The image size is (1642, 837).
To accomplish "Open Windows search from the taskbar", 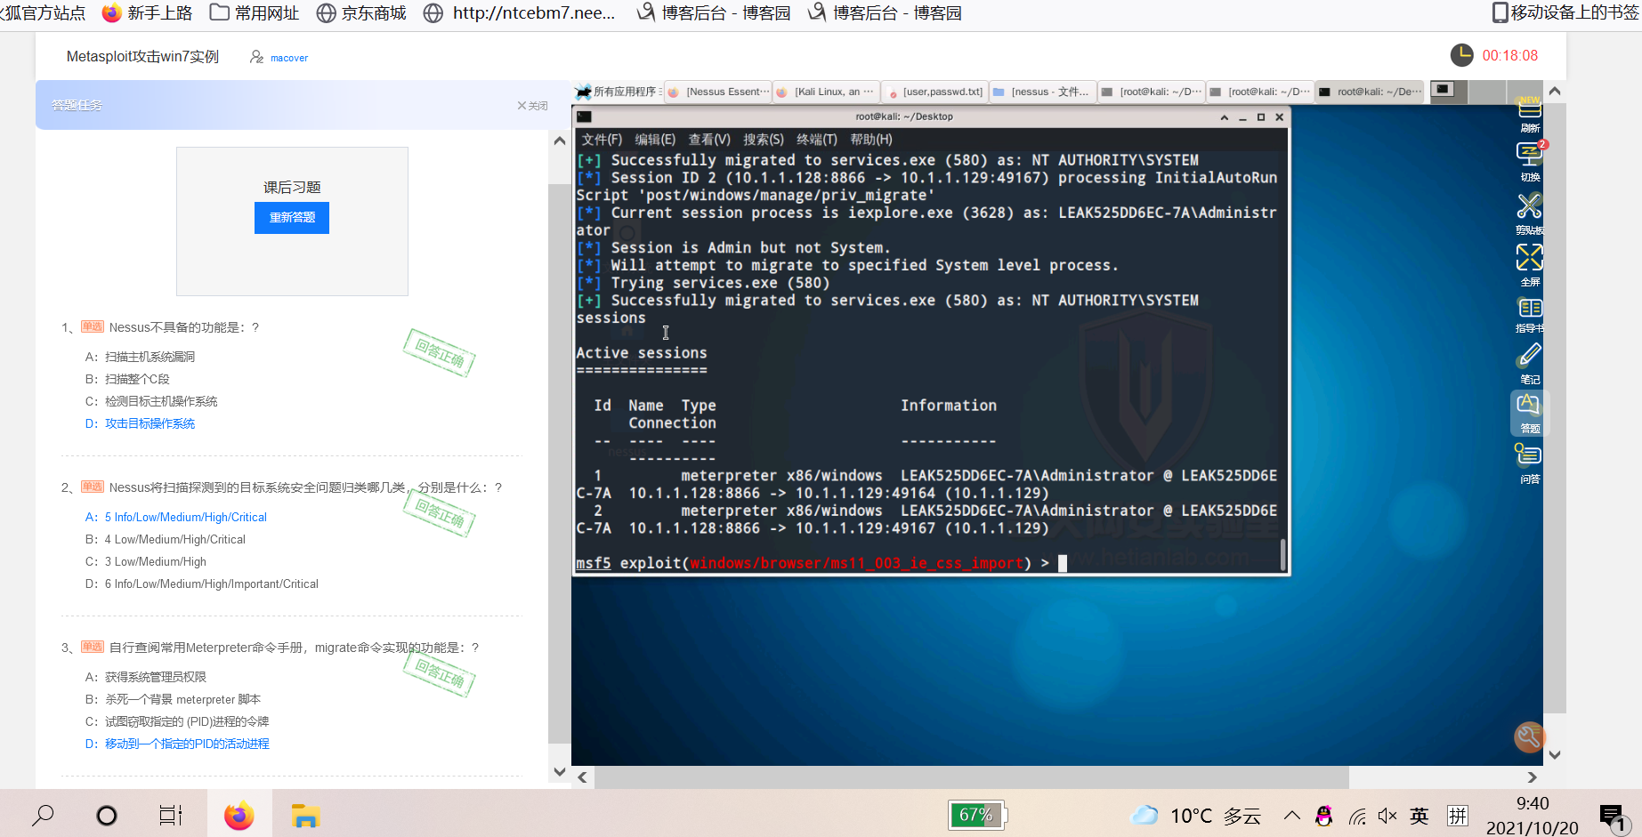I will [43, 815].
